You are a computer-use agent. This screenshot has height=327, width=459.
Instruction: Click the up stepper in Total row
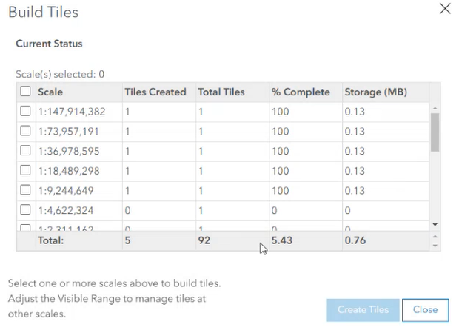point(435,236)
